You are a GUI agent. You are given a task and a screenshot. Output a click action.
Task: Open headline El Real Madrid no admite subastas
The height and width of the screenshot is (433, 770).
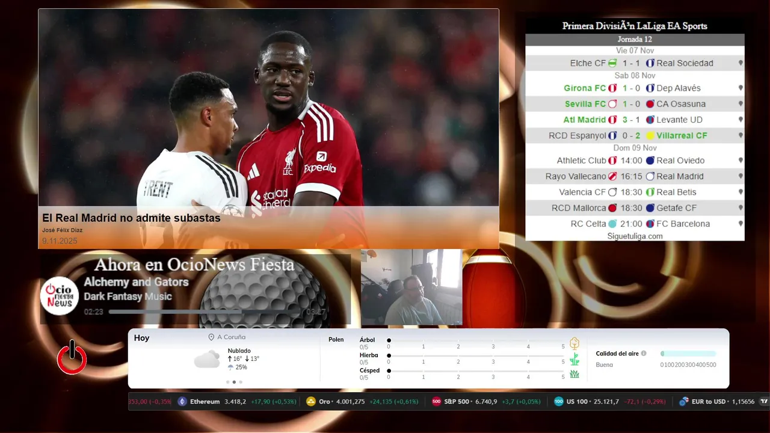point(131,218)
